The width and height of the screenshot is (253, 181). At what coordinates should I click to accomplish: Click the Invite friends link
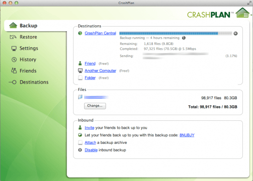[89, 128]
